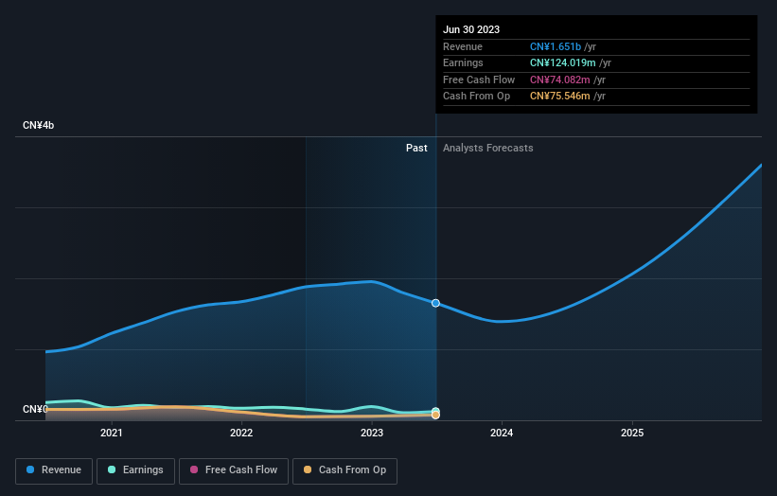The height and width of the screenshot is (496, 777).
Task: Click the CN¥1.651b revenue value
Action: (555, 46)
